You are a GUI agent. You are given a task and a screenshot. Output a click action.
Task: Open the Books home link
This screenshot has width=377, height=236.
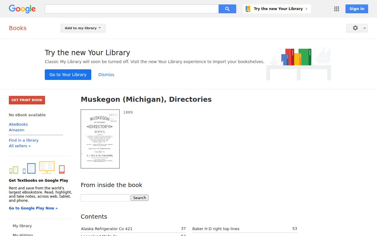tap(18, 28)
